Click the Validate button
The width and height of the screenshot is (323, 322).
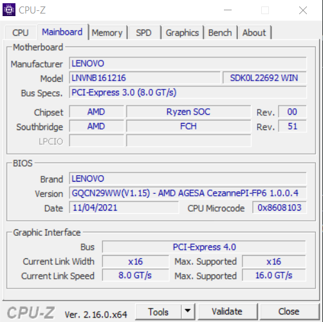pyautogui.click(x=227, y=312)
